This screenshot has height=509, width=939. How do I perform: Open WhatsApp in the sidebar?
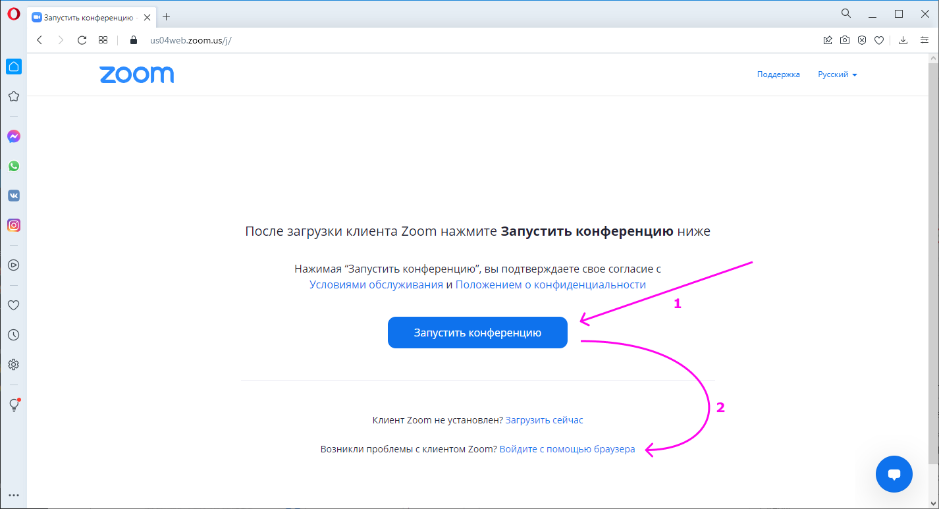coord(13,166)
